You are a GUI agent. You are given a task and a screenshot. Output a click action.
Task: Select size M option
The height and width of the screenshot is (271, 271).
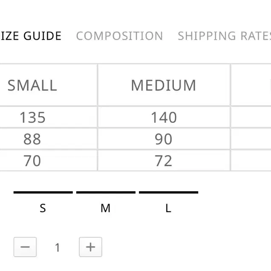click(x=105, y=208)
